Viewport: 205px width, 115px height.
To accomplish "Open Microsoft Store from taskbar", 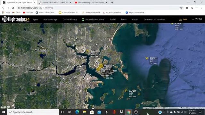I will tap(92, 112).
